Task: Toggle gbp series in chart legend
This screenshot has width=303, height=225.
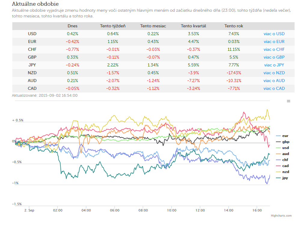Action: tap(283, 142)
